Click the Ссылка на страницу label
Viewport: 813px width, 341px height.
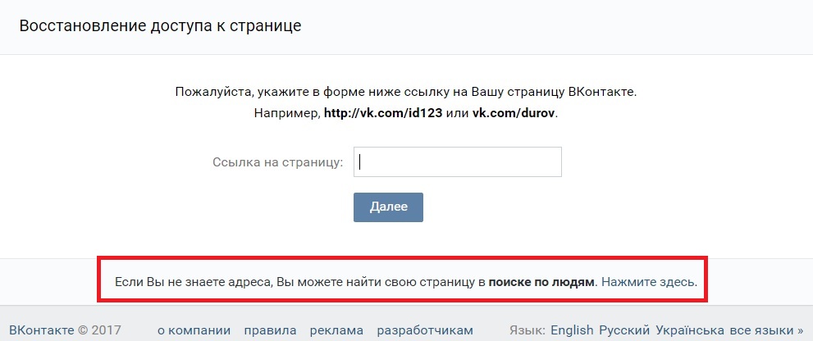coord(277,162)
